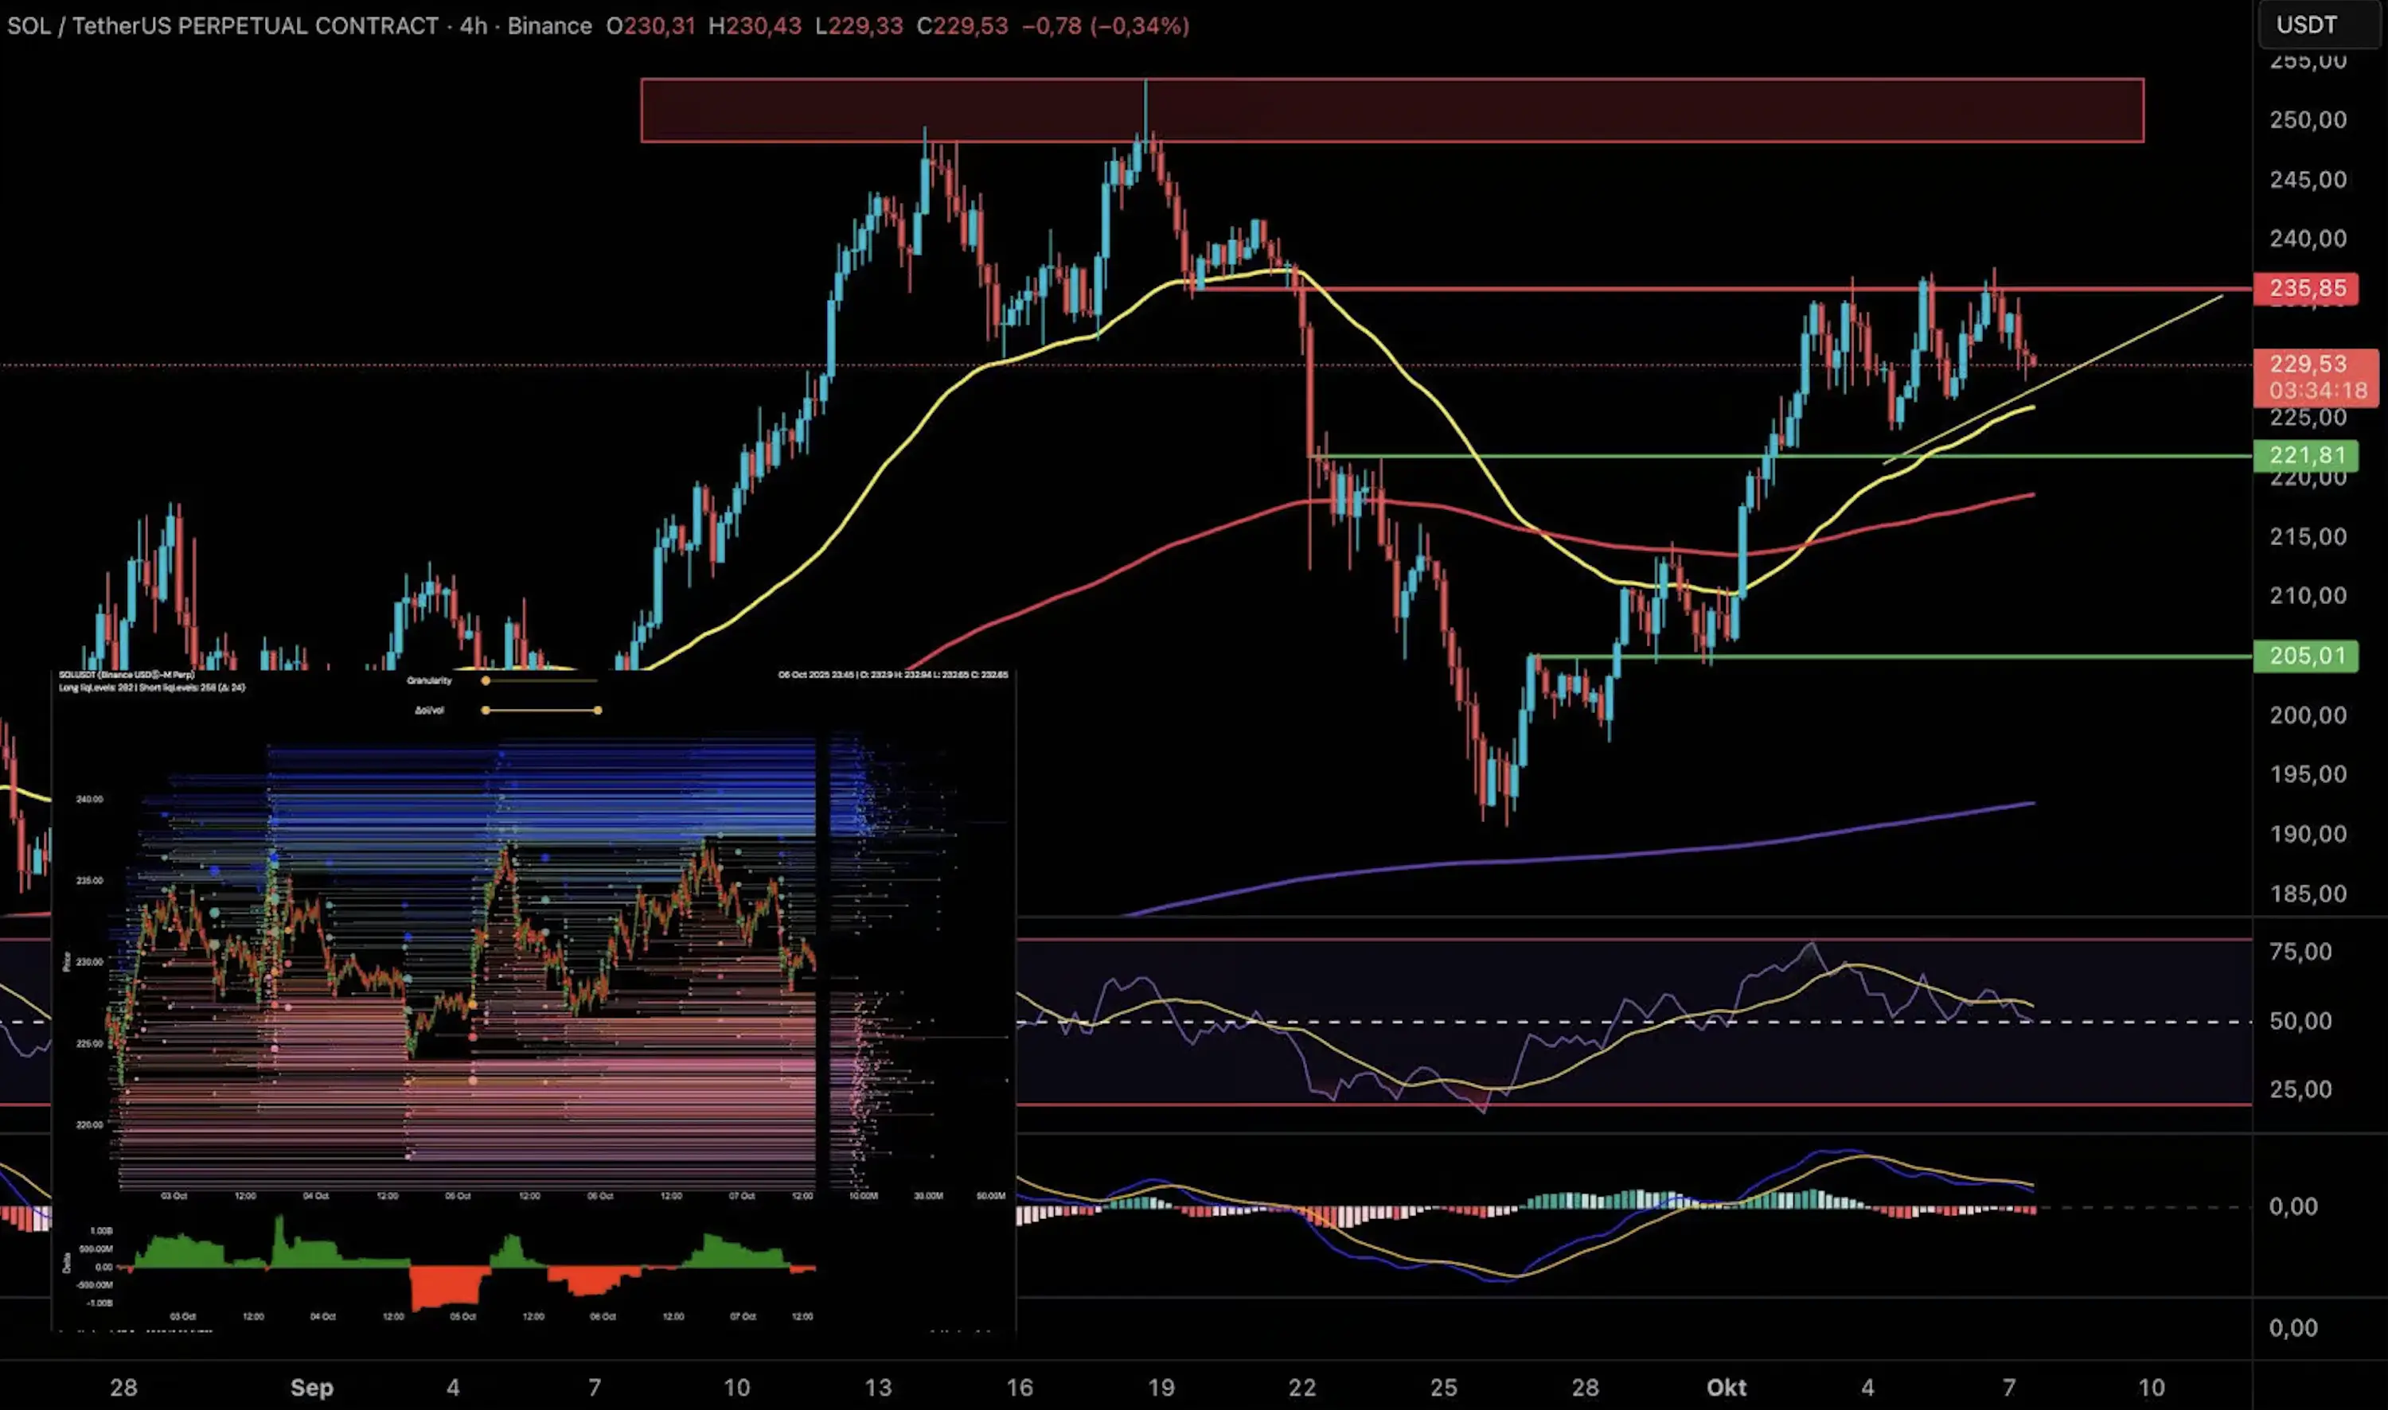This screenshot has width=2388, height=1410.
Task: Open the 4h timeframe selector in the header
Action: pos(476,25)
